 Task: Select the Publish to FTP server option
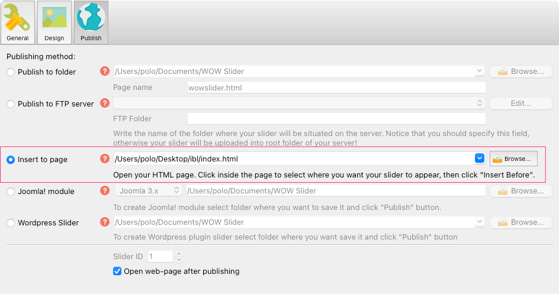click(11, 104)
